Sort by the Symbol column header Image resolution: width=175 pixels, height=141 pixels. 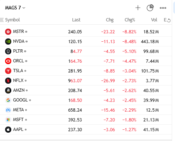click(x=12, y=20)
